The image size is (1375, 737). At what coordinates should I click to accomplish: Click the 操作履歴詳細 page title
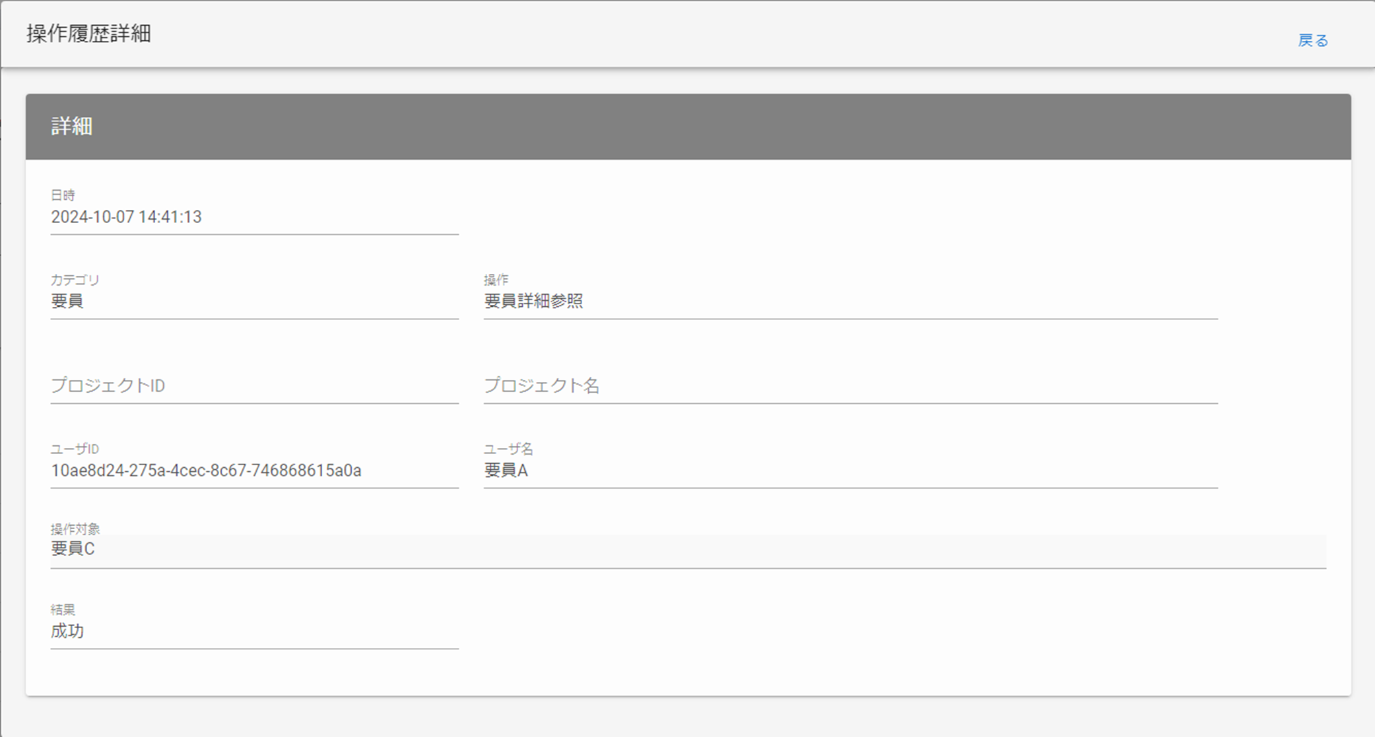89,34
